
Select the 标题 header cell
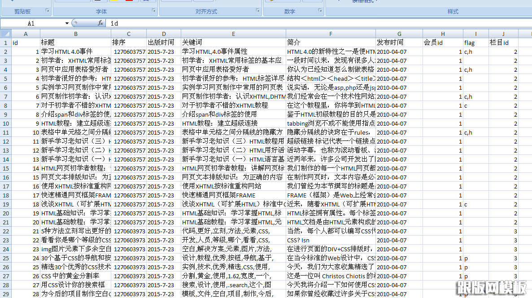coord(75,43)
